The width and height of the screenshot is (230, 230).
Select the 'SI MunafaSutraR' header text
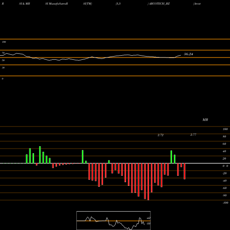(x=57, y=4)
